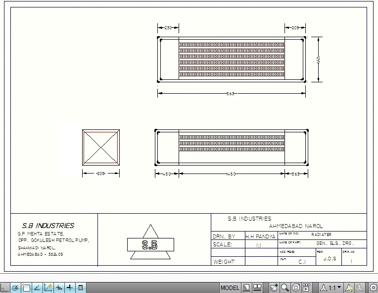378x293 pixels.
Task: Expand the 1:1 annotation scale dropdown
Action: click(339, 288)
